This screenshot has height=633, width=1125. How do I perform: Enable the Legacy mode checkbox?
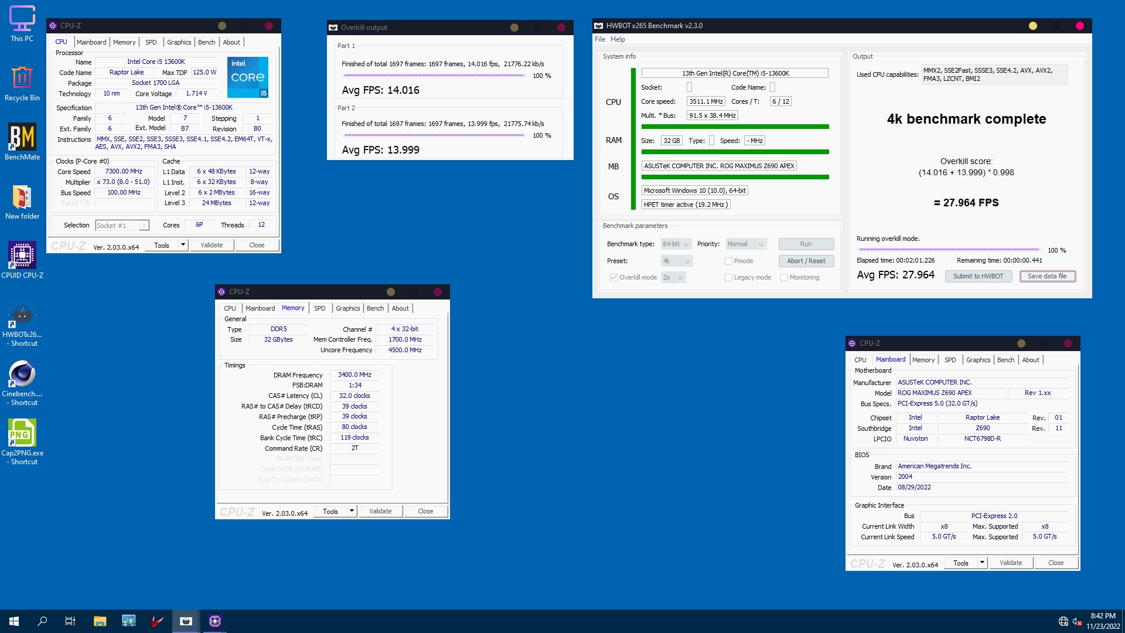[728, 277]
